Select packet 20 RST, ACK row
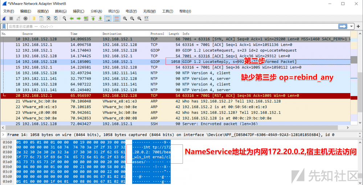The width and height of the screenshot is (363, 185). 175,96
